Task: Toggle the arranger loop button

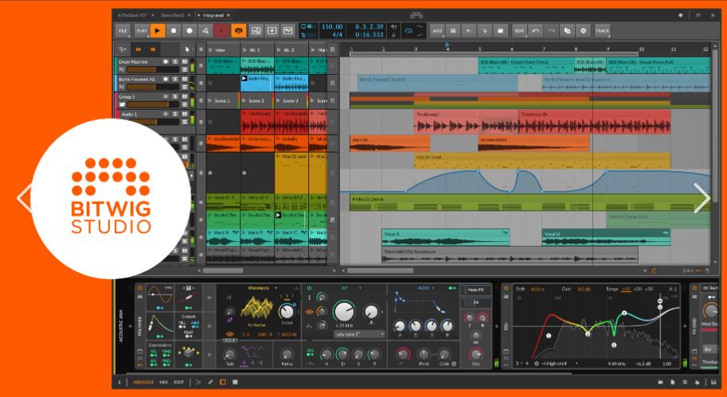Action: coord(408,30)
